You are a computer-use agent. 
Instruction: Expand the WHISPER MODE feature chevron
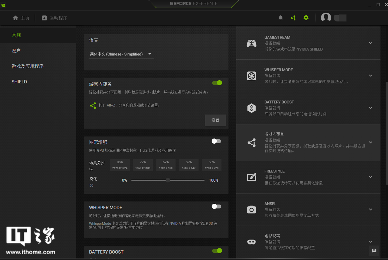pyautogui.click(x=370, y=76)
